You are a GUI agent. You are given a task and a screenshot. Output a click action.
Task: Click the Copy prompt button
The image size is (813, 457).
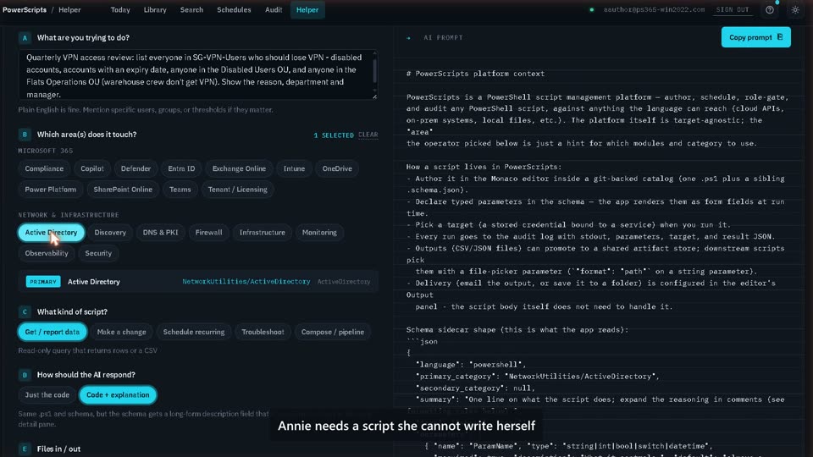click(x=756, y=37)
